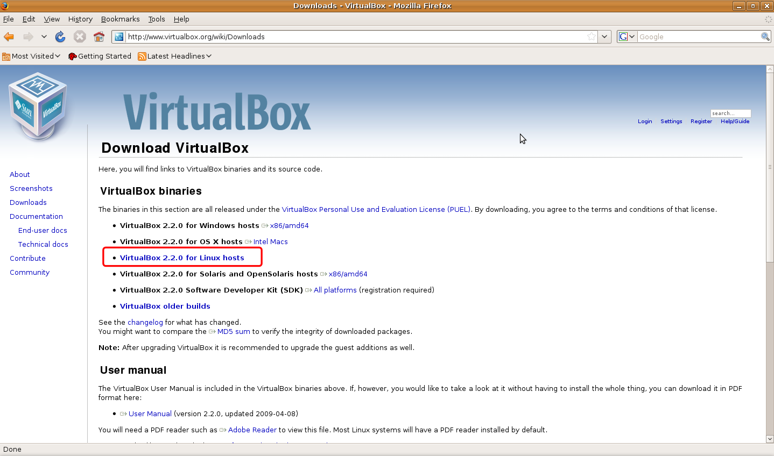Click the Latest Headlines RSS icon

tap(142, 56)
